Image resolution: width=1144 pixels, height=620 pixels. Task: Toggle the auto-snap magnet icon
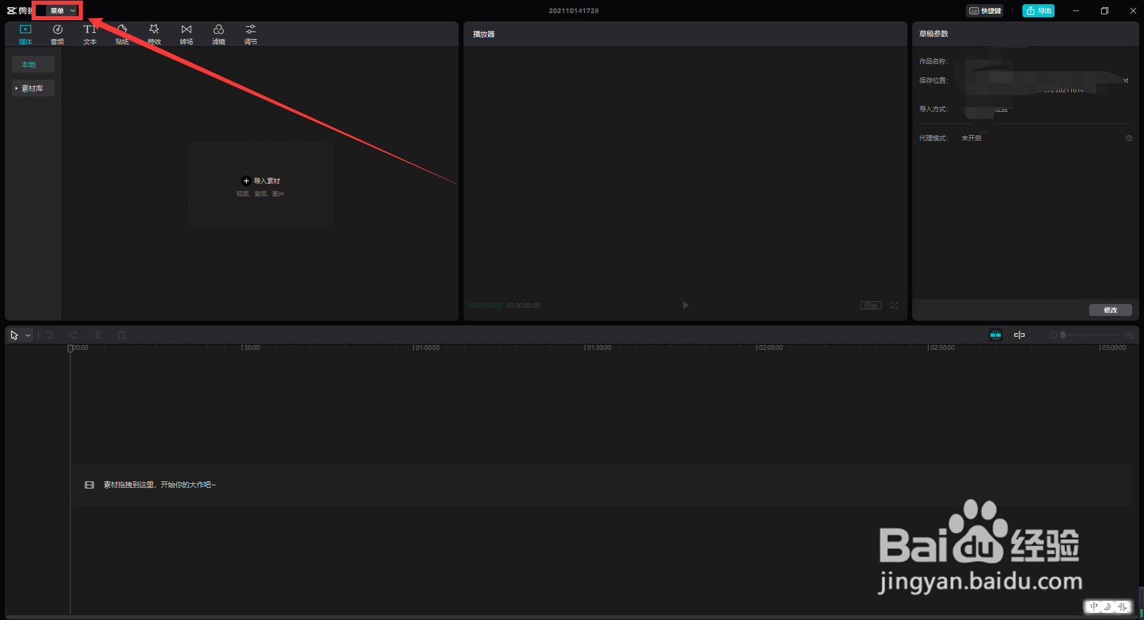click(996, 335)
